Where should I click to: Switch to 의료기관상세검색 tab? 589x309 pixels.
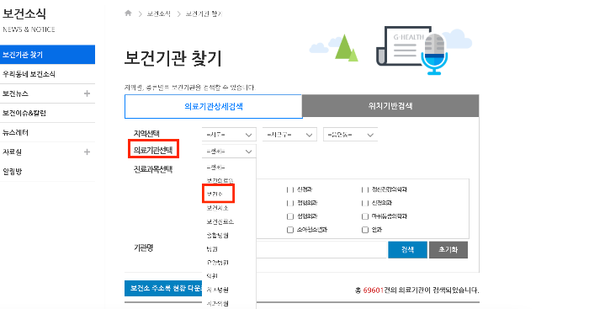pos(214,106)
